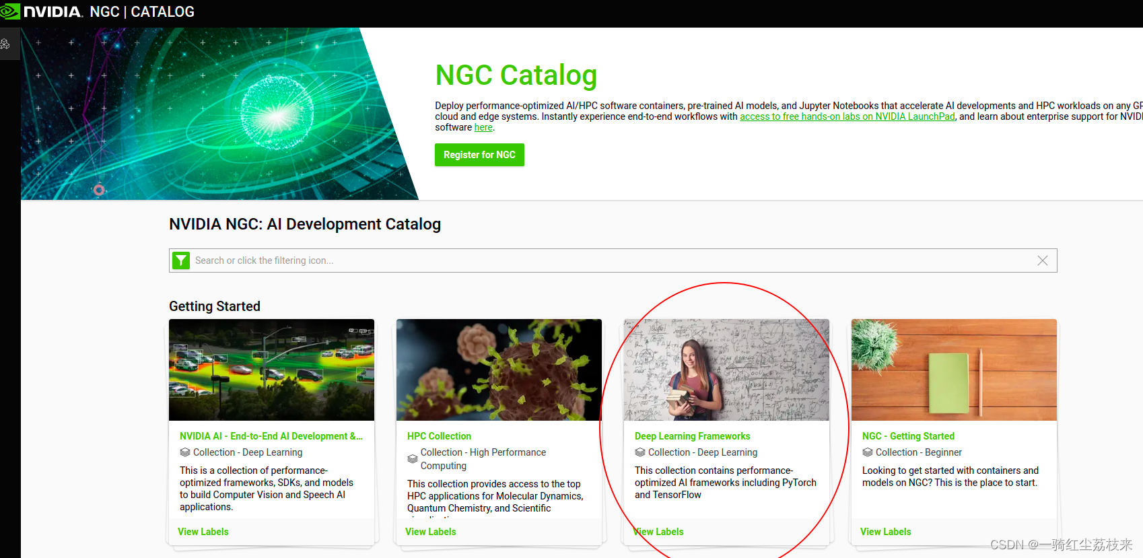Click NGC | CATALOG header text
Screen dimensions: 1143x558
tap(142, 12)
